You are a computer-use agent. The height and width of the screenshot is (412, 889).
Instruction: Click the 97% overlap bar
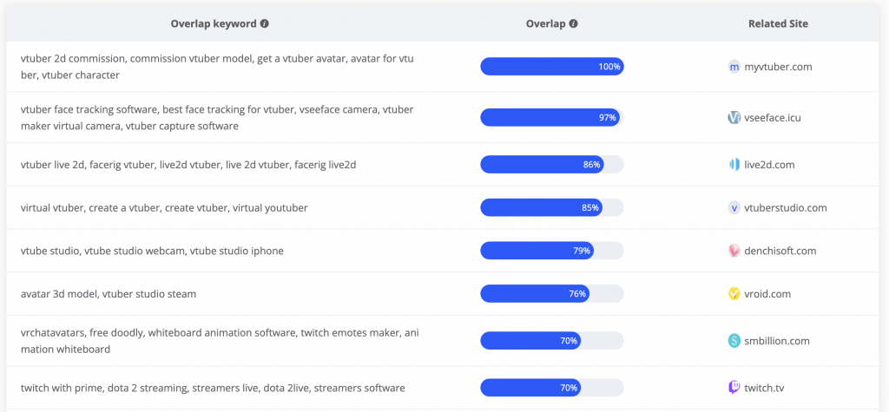click(552, 117)
